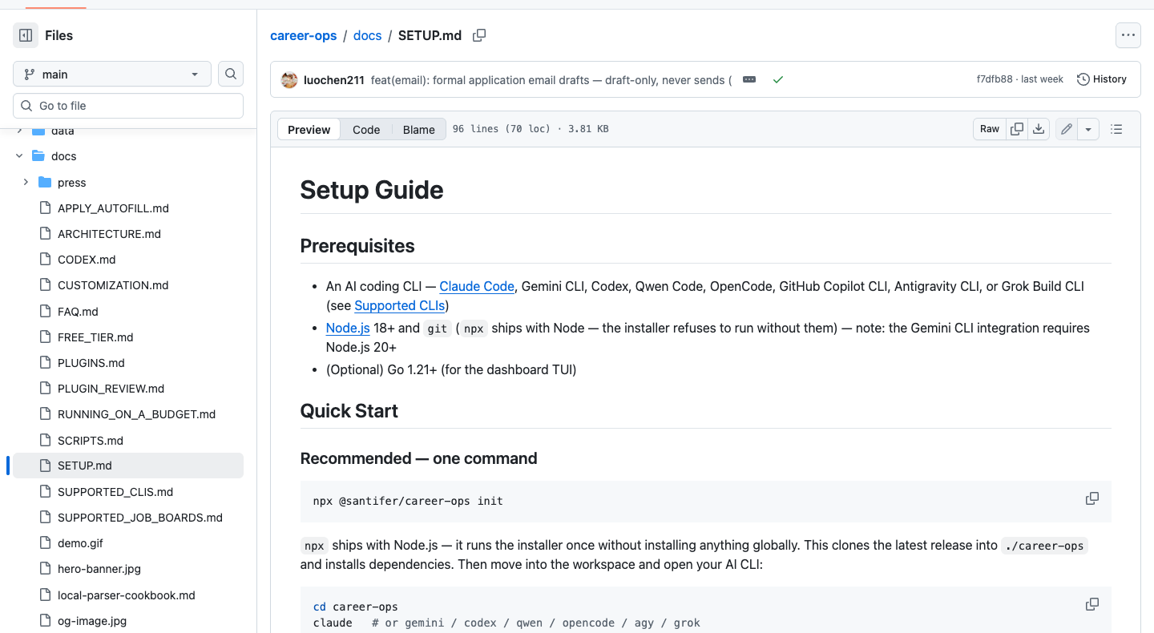Viewport: 1154px width, 633px height.
Task: Copy raw file contents icon
Action: pyautogui.click(x=1017, y=129)
